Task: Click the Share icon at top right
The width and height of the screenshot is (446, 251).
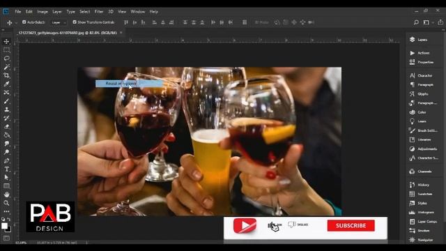Action: (440, 22)
